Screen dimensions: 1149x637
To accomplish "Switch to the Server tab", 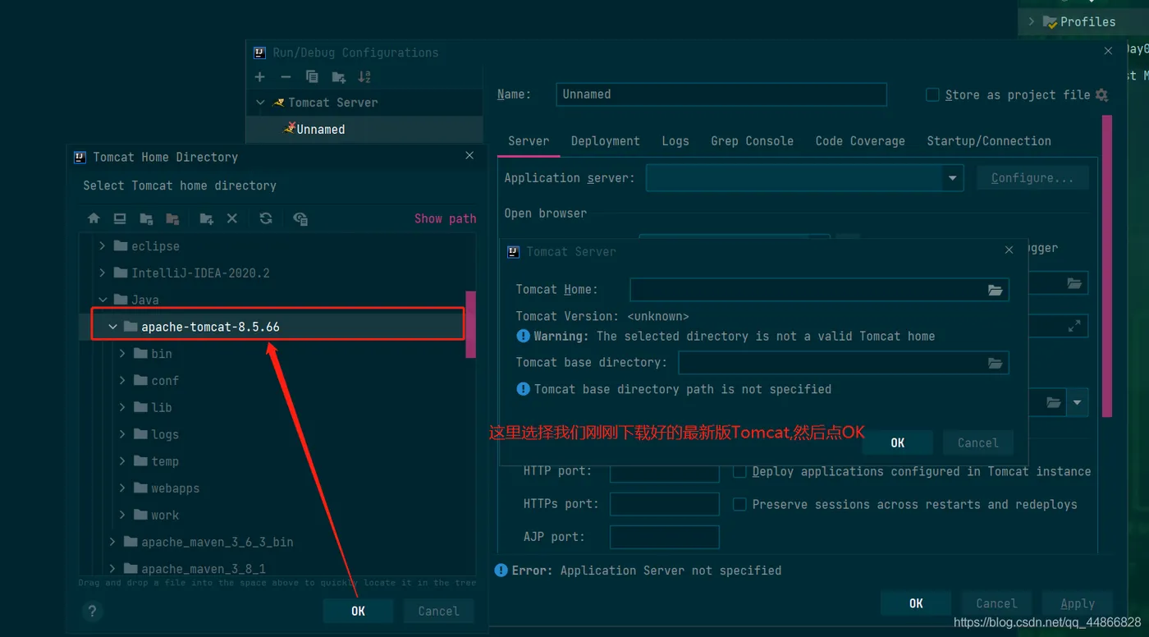I will click(529, 141).
